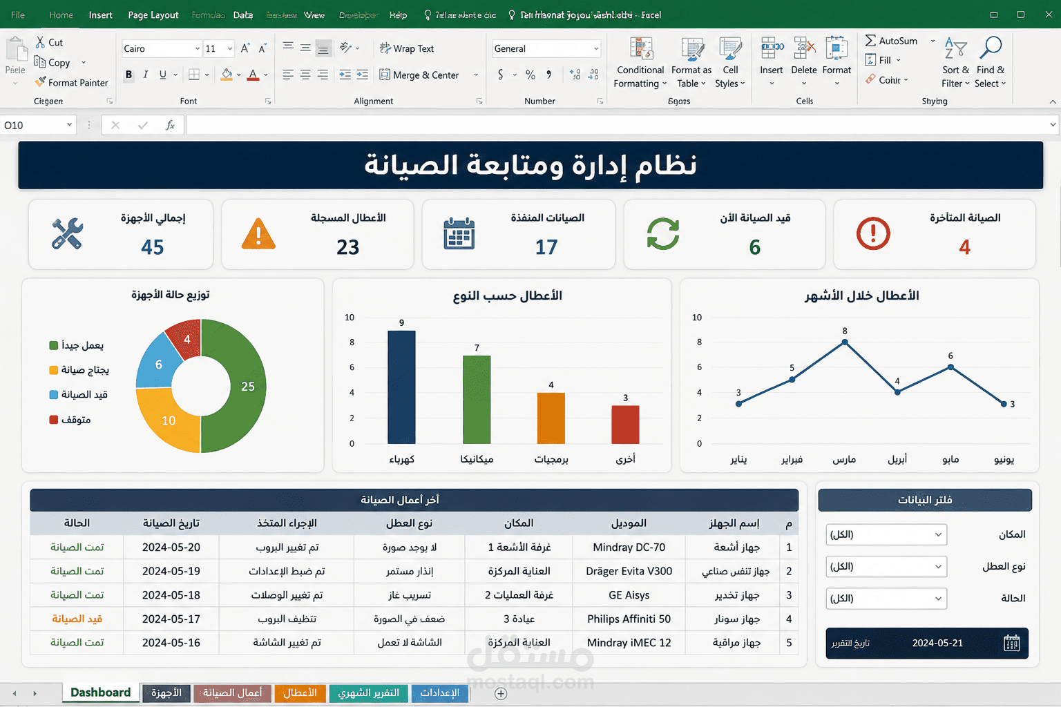Open Format cells menu in Cells group
Image resolution: width=1061 pixels, height=707 pixels.
point(837,62)
